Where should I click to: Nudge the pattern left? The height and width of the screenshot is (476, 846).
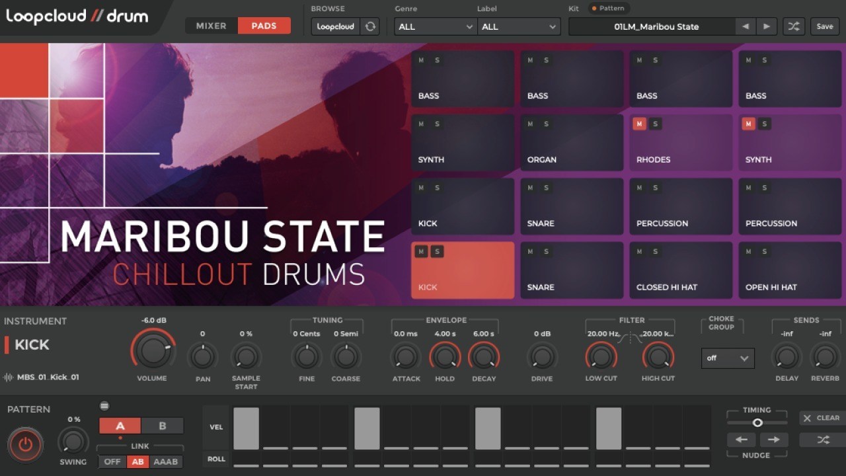pos(741,440)
